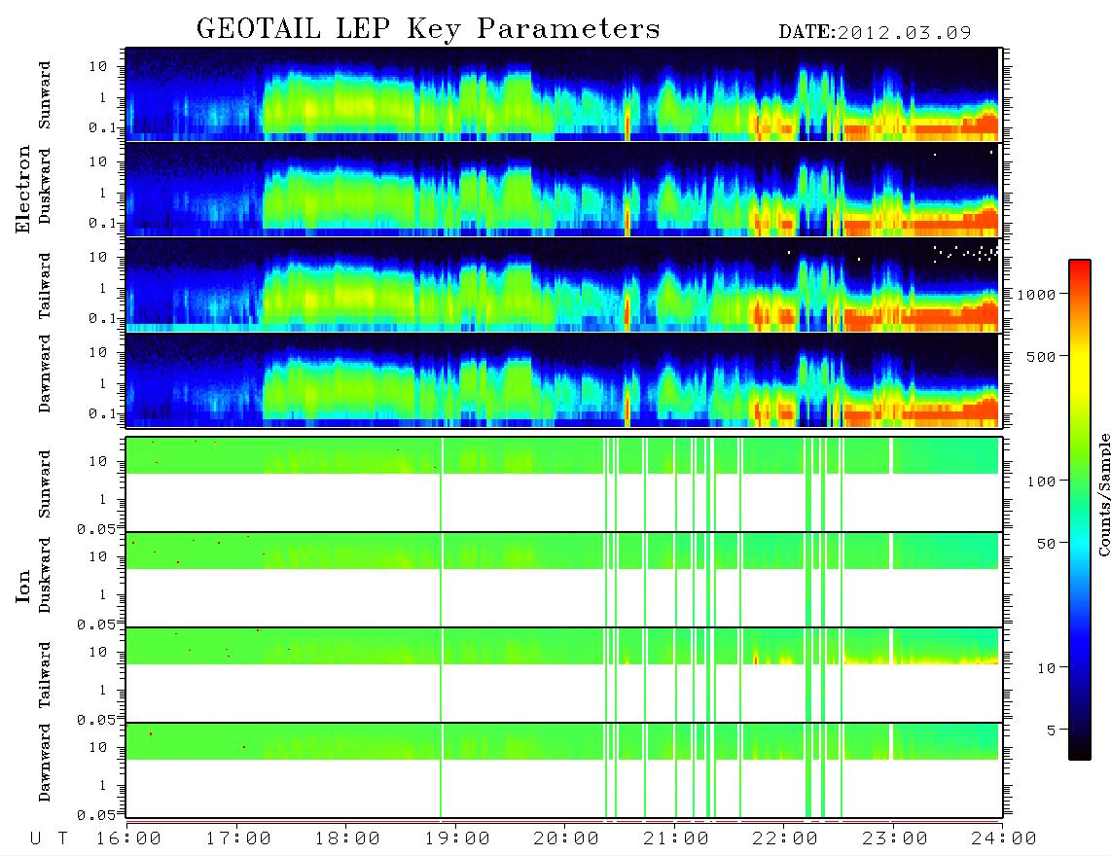1111x856 pixels.
Task: Click the "19:00" time tick label
Action: [x=457, y=839]
